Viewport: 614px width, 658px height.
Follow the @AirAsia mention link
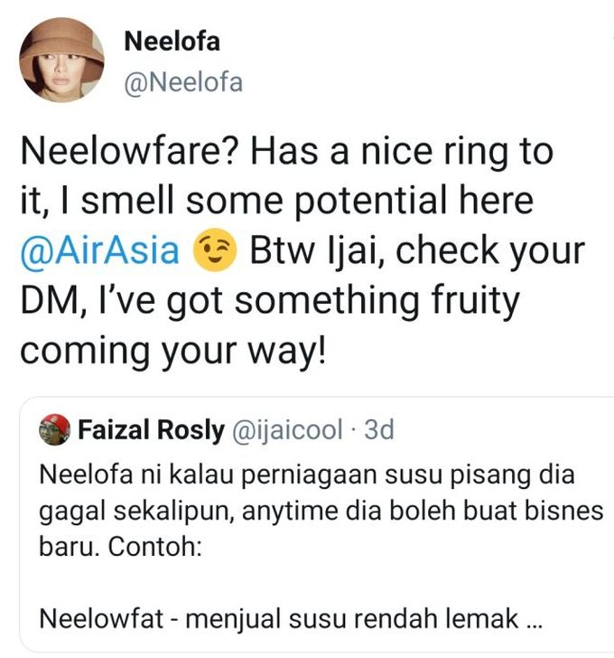(x=100, y=249)
